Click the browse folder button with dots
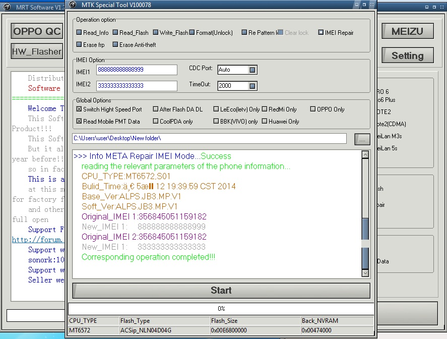The image size is (447, 339). pos(362,139)
